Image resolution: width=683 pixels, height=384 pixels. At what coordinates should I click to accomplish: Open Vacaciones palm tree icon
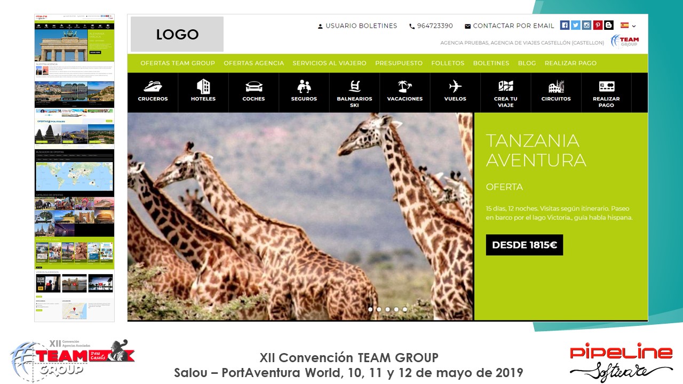tap(404, 86)
